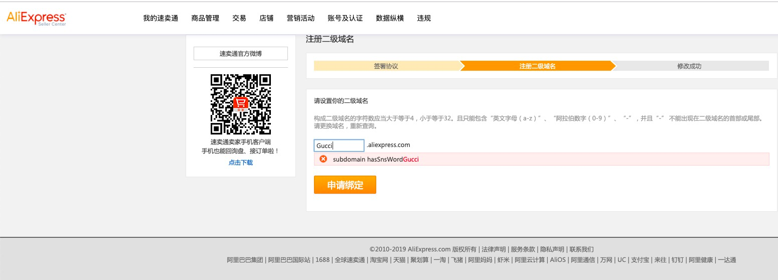Click the 注册二级域名 step
Screen dimensions: 778x280
pos(537,66)
